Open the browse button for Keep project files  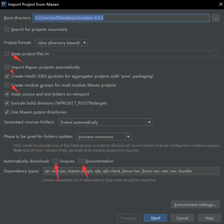coord(216,54)
